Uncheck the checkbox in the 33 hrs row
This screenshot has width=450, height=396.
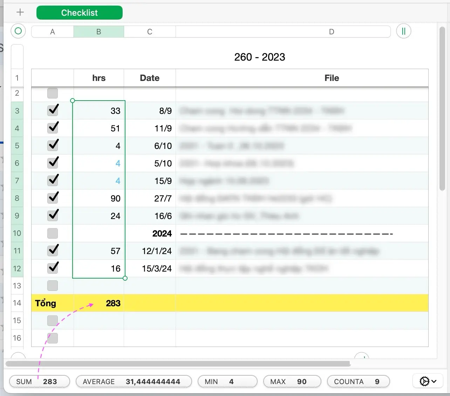pyautogui.click(x=53, y=110)
